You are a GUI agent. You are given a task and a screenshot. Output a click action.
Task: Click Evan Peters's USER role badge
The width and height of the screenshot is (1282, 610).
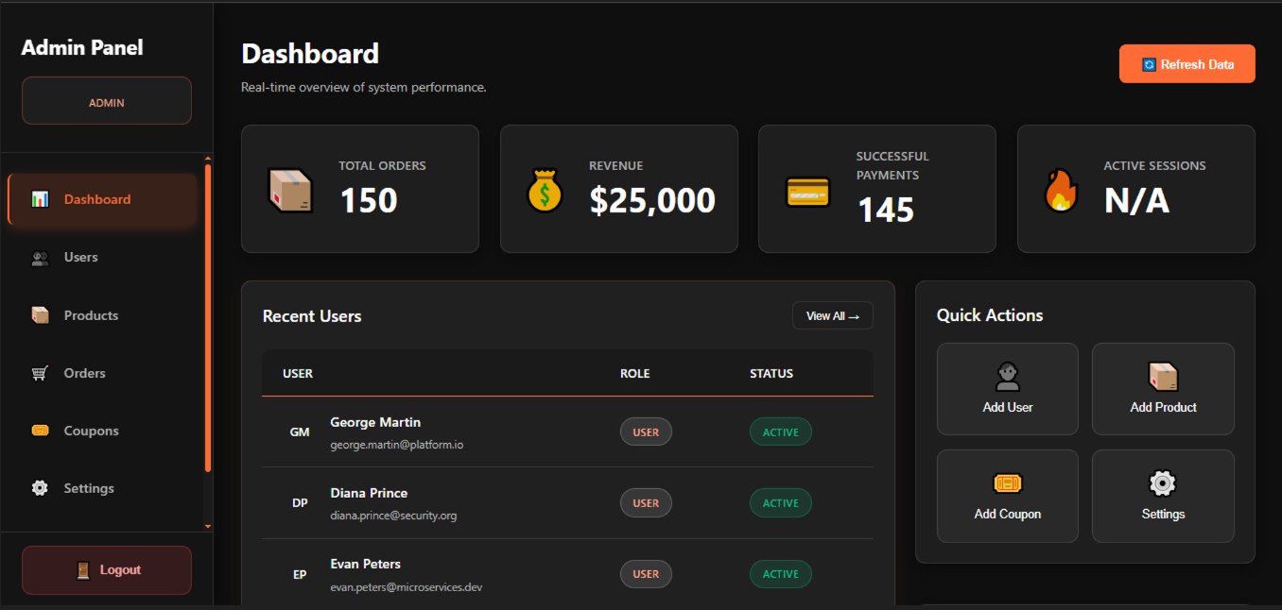(646, 574)
